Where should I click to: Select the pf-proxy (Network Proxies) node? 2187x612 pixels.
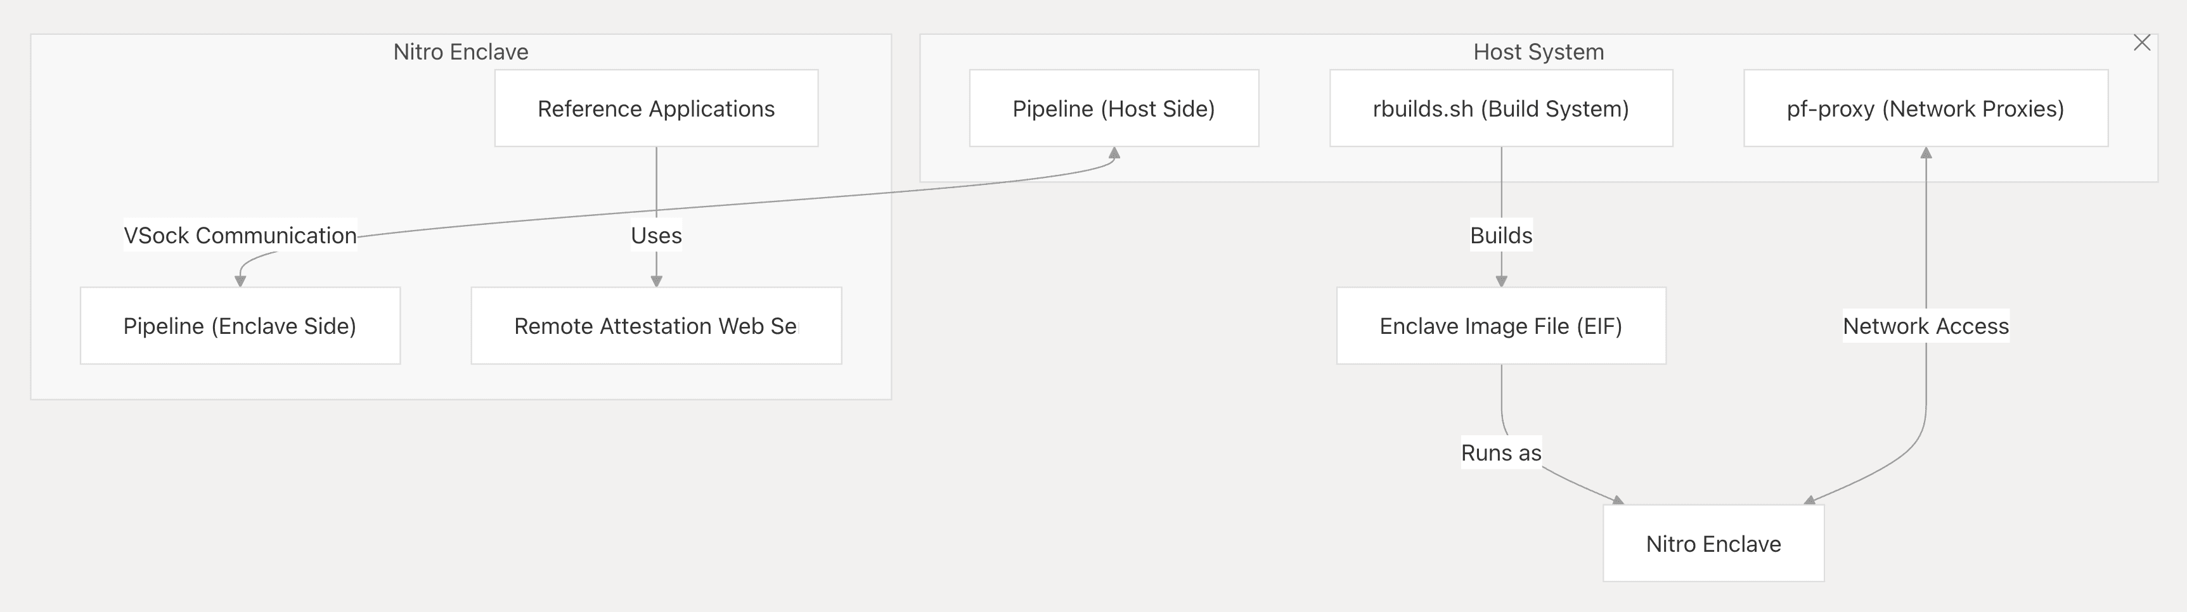pos(1925,108)
